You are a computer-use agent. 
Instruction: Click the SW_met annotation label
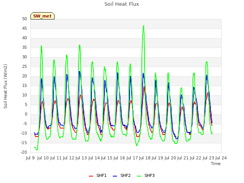click(42, 16)
